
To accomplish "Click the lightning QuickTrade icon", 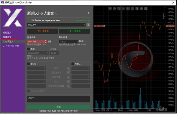I will tap(137, 9).
